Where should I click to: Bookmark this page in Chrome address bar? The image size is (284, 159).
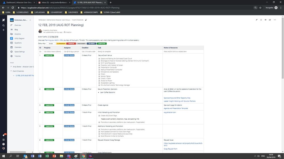260,8
